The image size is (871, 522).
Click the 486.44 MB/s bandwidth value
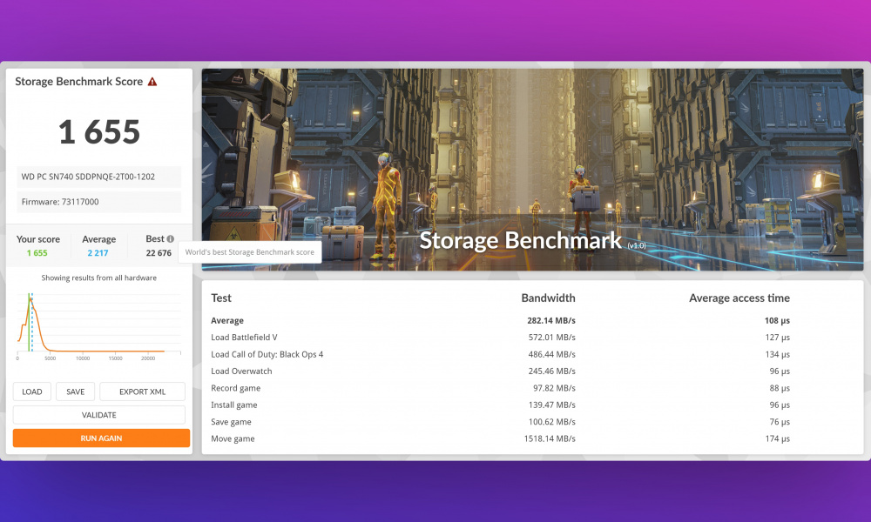[x=551, y=354]
